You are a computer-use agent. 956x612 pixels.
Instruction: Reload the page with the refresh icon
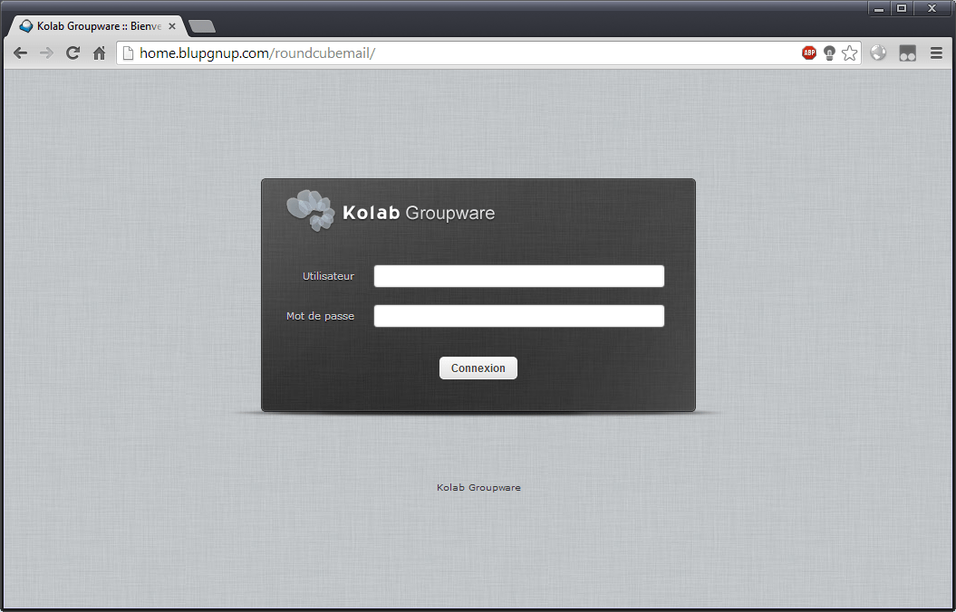[x=73, y=53]
